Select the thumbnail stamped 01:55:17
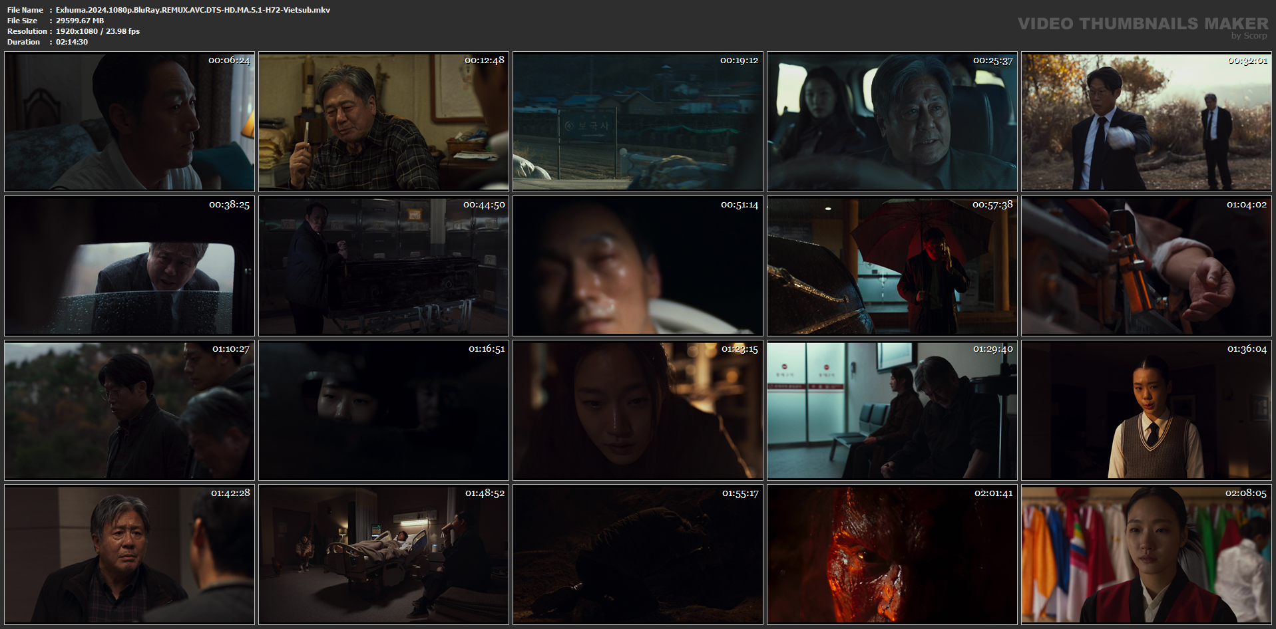This screenshot has width=1276, height=629. [x=638, y=555]
